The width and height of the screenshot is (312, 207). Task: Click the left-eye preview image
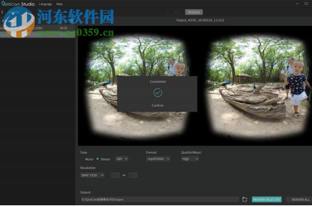tap(137, 86)
